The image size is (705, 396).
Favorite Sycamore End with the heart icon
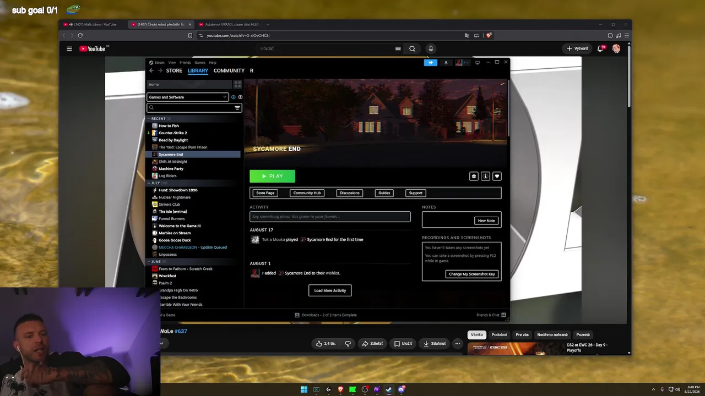point(497,176)
